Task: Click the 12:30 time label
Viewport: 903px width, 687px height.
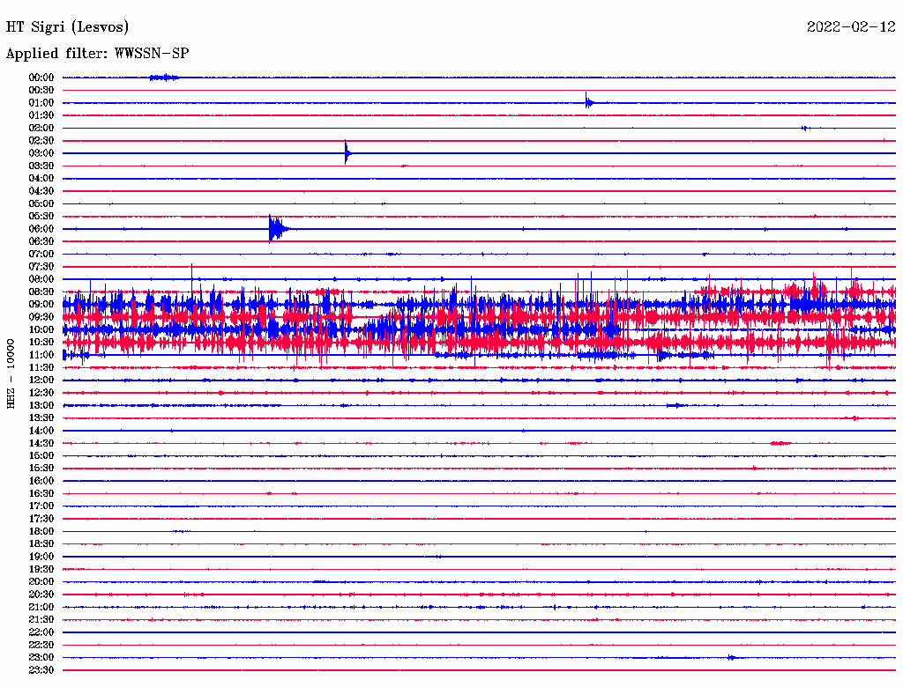Action: (x=41, y=393)
